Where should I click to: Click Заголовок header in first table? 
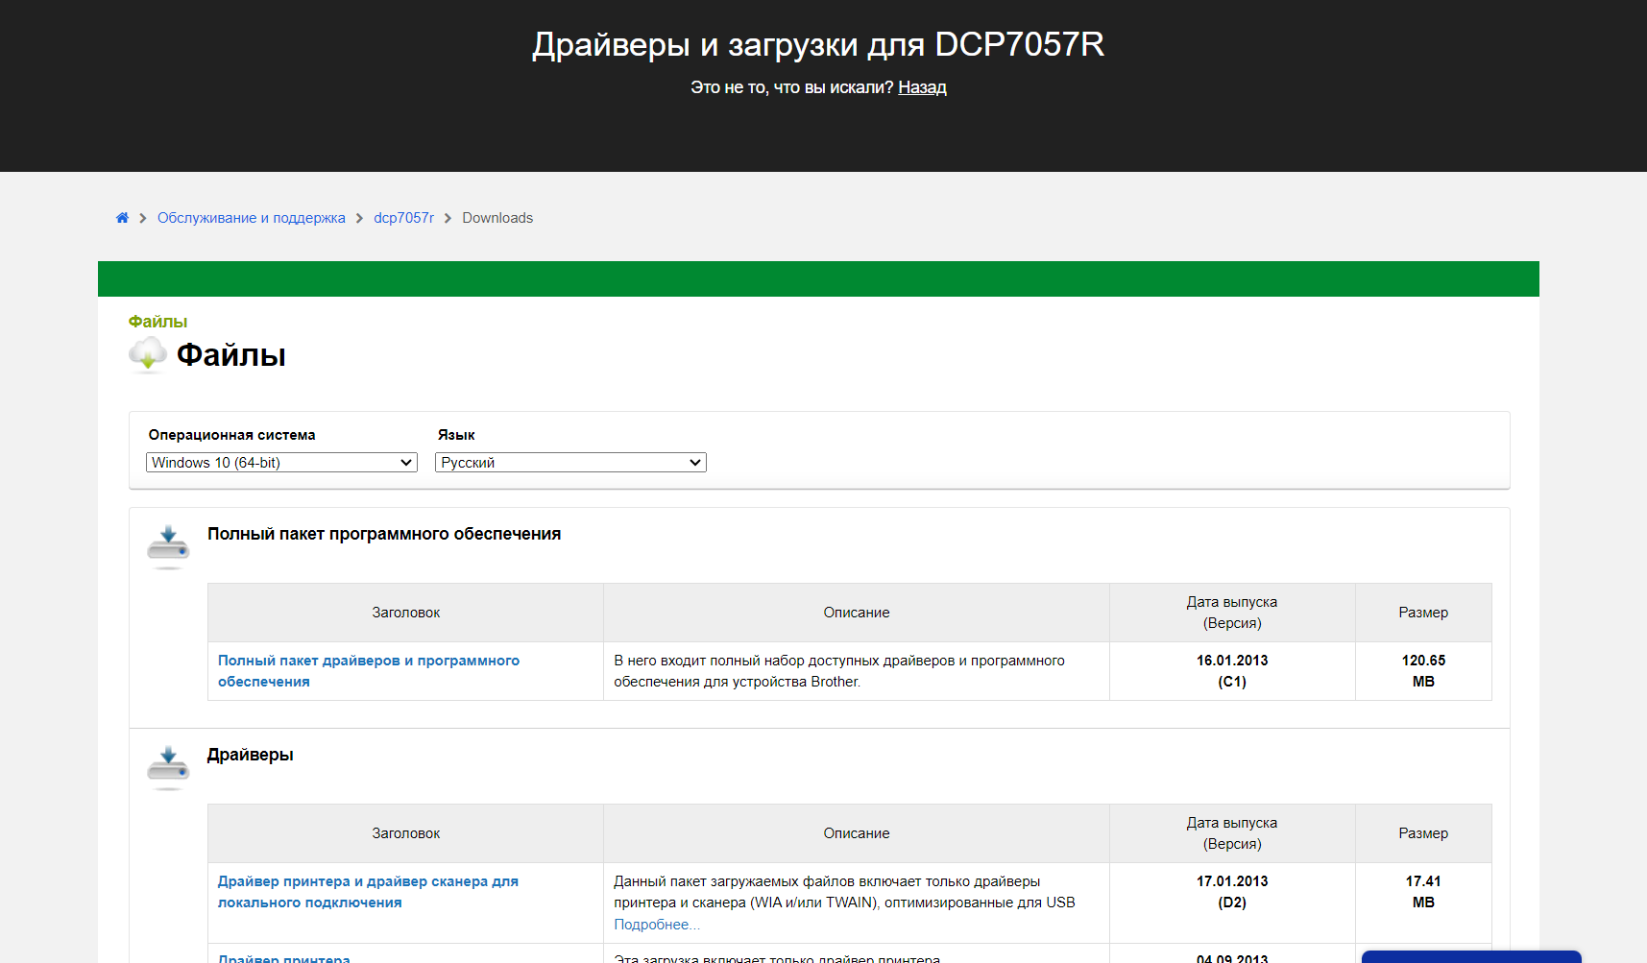[405, 613]
